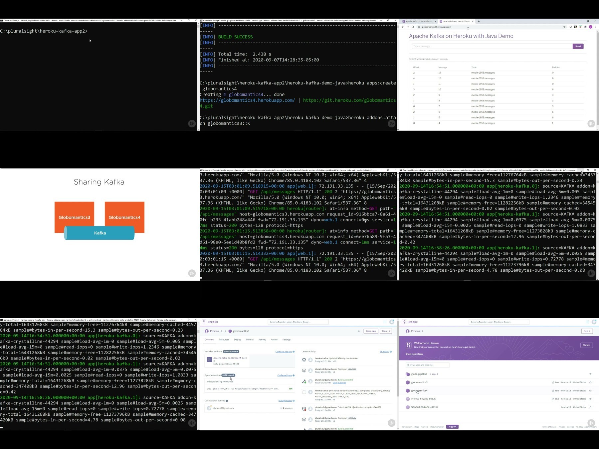
Task: Open the app grid icon on globomantics3 page
Action: point(385,322)
